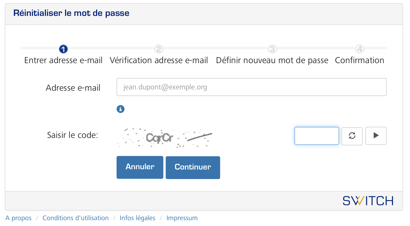The height and width of the screenshot is (226, 410).
Task: Click step 4 circle in progress bar
Action: pyautogui.click(x=360, y=49)
